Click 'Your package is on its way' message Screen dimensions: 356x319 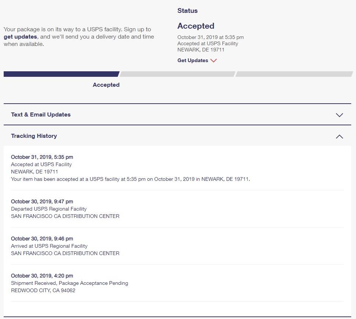[x=79, y=36]
